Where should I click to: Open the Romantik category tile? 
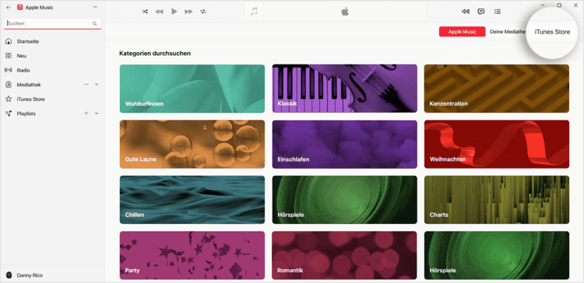point(344,255)
